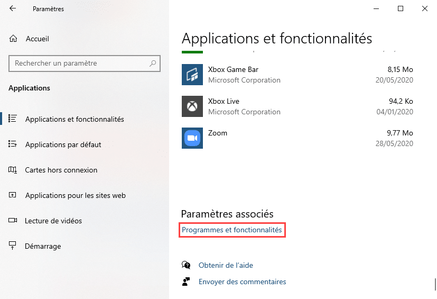Open Lecture de vidéos settings

(53, 221)
